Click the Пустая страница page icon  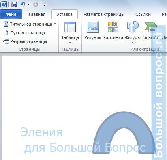(6, 33)
